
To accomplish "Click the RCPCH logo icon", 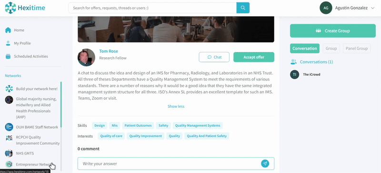I will [x=9, y=138].
